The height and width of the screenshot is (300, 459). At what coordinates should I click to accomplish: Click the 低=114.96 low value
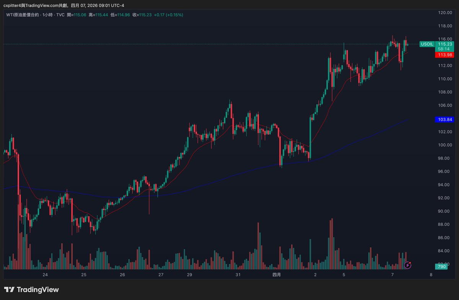(120, 15)
